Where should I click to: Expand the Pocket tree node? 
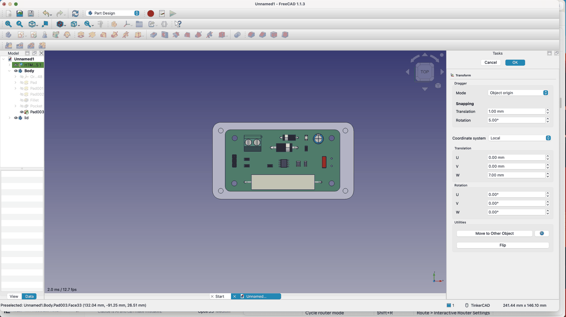pos(15,106)
